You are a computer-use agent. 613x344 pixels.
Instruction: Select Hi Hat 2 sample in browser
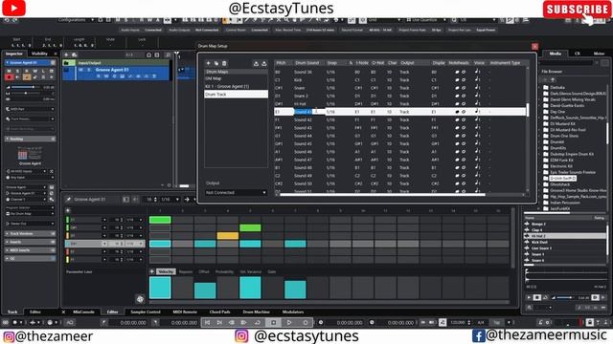coord(565,236)
